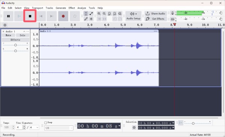Image resolution: width=225 pixels, height=137 pixels.
Task: Open the snap 1/8 dropdown
Action: pos(59,128)
